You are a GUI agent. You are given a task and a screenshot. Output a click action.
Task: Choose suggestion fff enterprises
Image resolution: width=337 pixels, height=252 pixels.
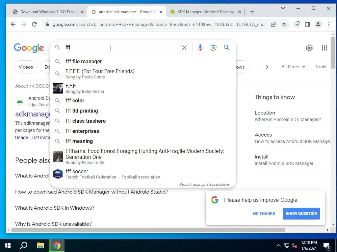coord(143,131)
